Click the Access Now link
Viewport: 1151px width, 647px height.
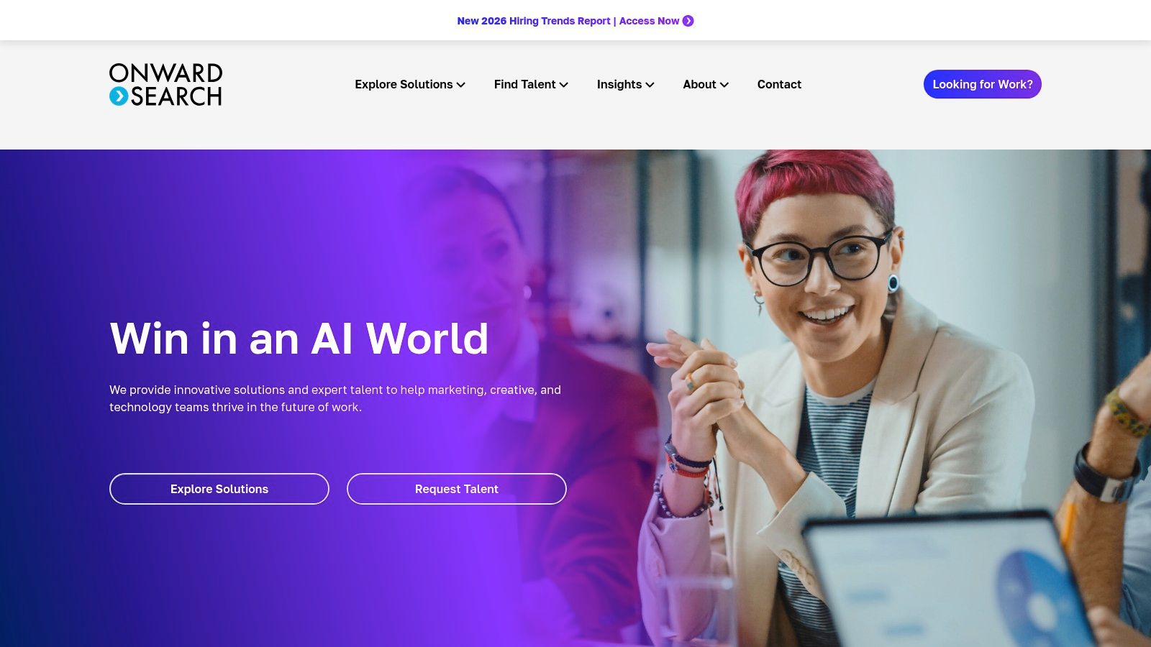point(649,21)
